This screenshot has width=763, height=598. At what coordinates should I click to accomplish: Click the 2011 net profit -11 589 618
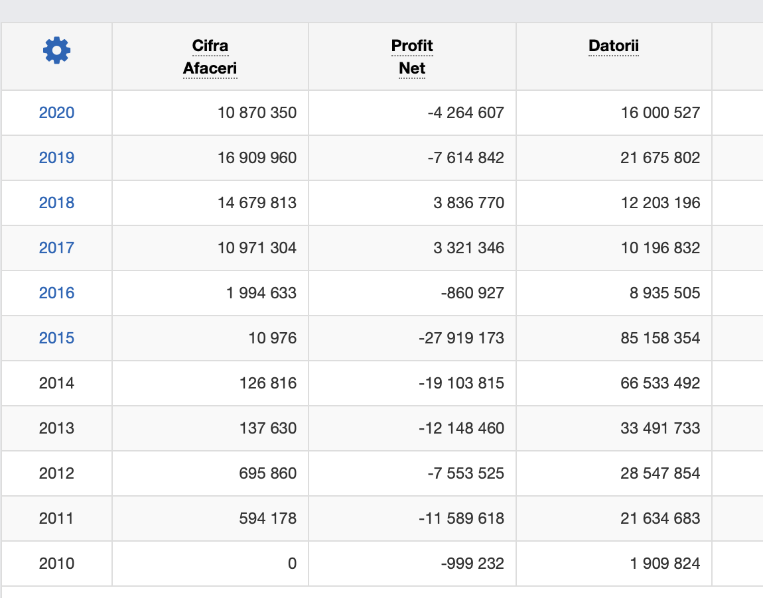(x=461, y=518)
